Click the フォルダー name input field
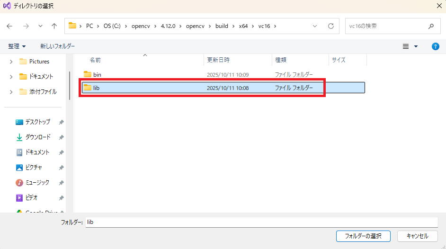This screenshot has height=249, width=446. [x=261, y=222]
